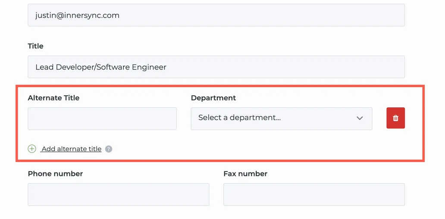This screenshot has height=219, width=445.
Task: Click the 'Alternate Title' label
Action: 53,98
